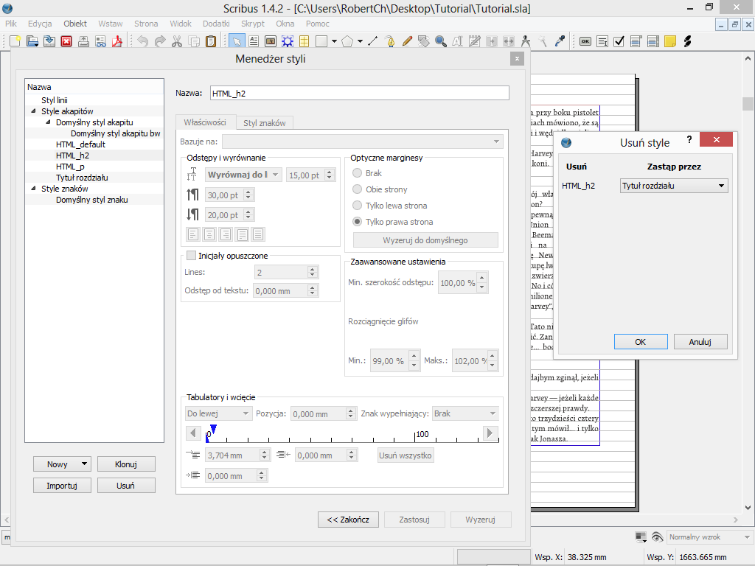The width and height of the screenshot is (755, 566).
Task: Open the Zastąp przez style dropdown
Action: (674, 186)
